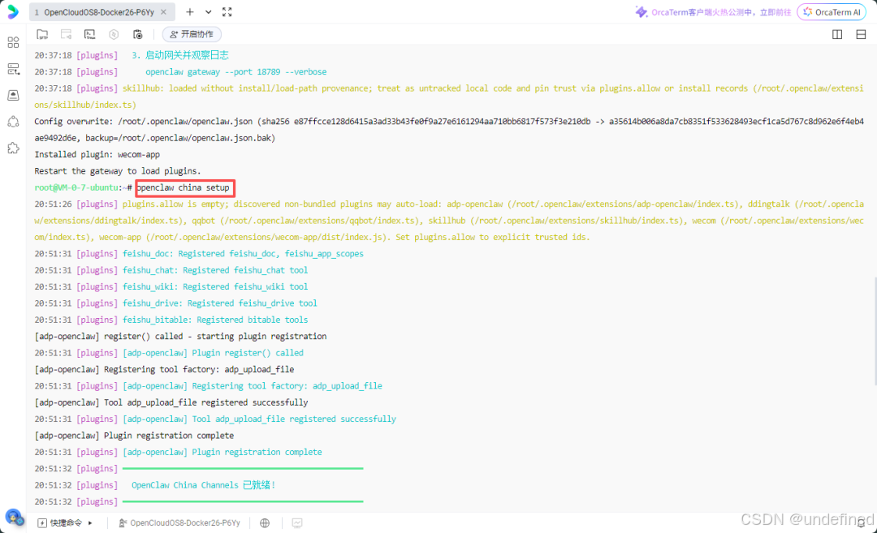The image size is (877, 533).
Task: Click the '3. 启动网关并观察日志' line
Action: (x=179, y=54)
